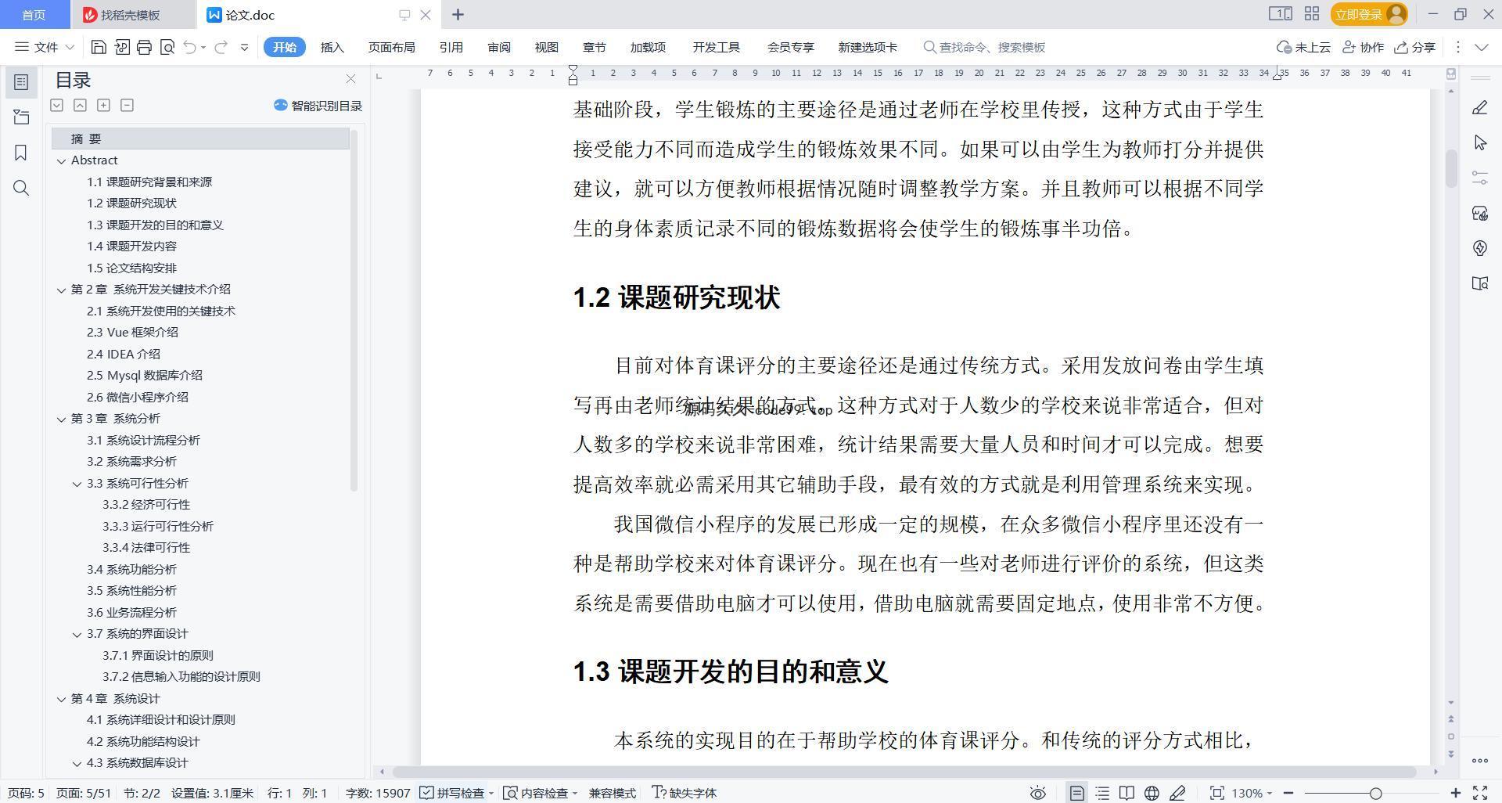Collapse 第3章 系统分析 node
Viewport: 1502px width, 803px height.
(61, 419)
